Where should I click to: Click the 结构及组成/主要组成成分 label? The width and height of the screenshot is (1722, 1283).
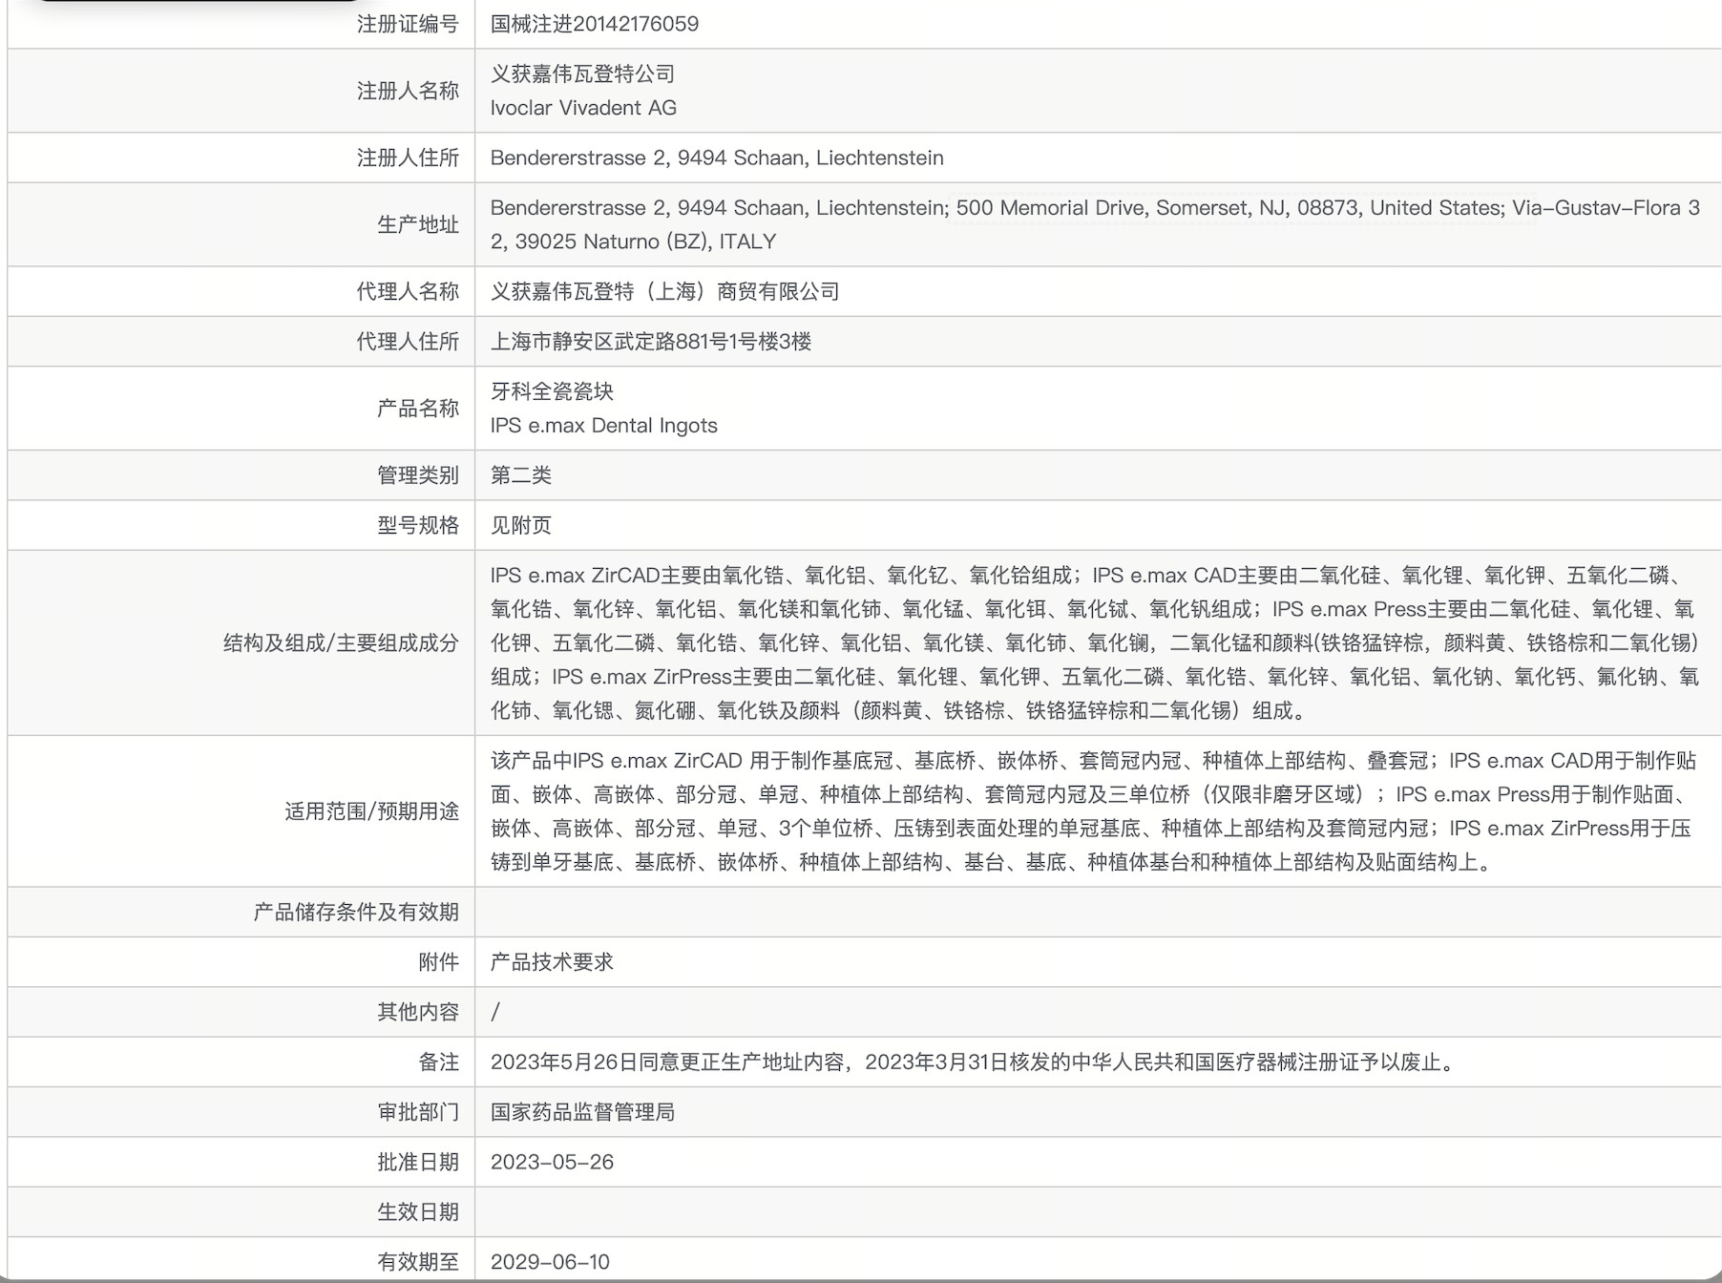pyautogui.click(x=341, y=642)
